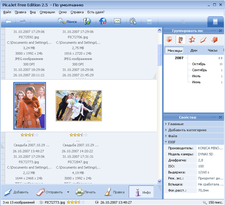This screenshot has height=206, width=225.
Task: Switch to the Часы tab
Action: point(213,50)
